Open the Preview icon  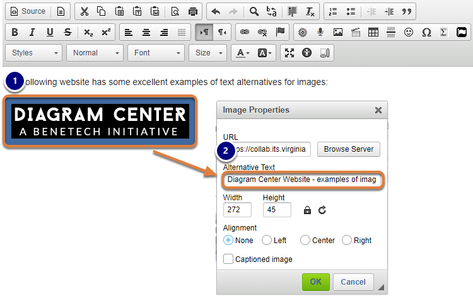point(175,11)
